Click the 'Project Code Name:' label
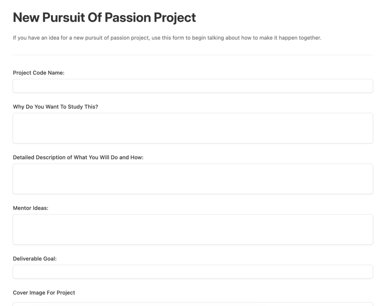 click(38, 73)
